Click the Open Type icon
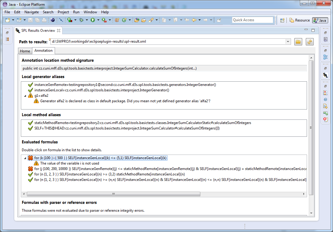The width and height of the screenshot is (333, 232). point(137,20)
